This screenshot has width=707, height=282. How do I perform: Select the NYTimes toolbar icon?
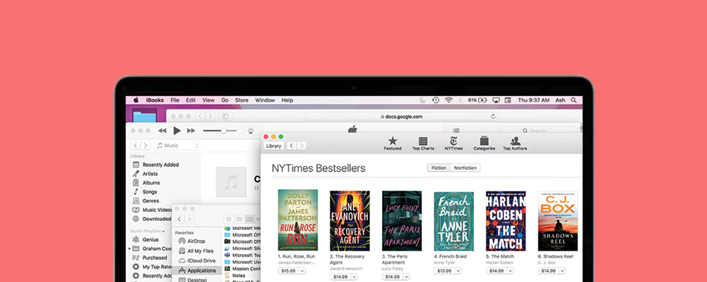click(x=454, y=144)
